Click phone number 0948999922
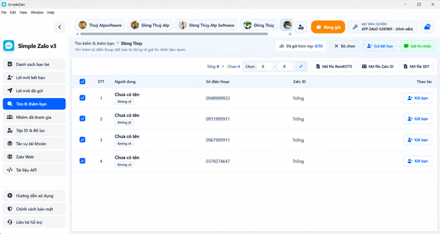440x234 pixels. (218, 98)
